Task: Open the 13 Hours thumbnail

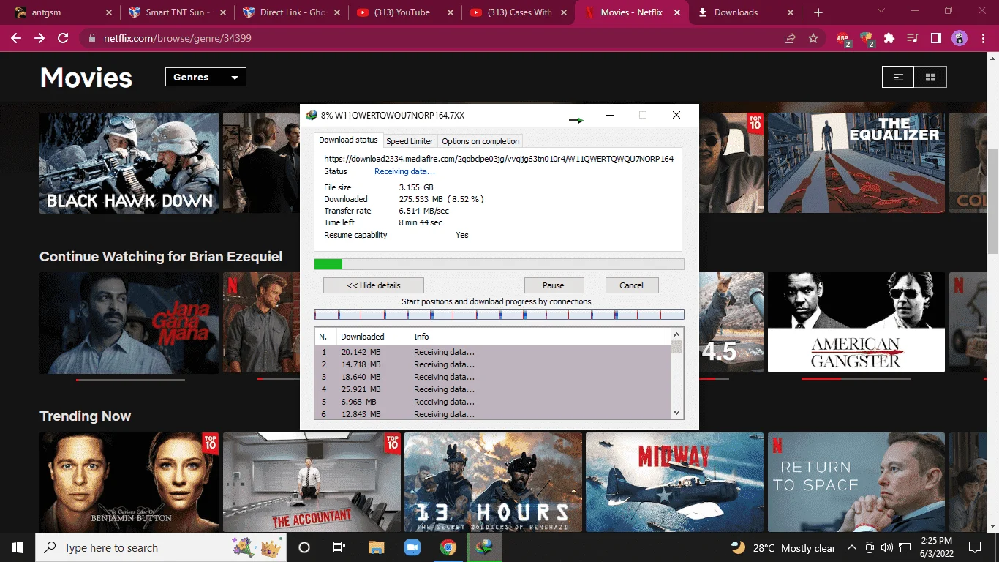Action: pos(494,482)
